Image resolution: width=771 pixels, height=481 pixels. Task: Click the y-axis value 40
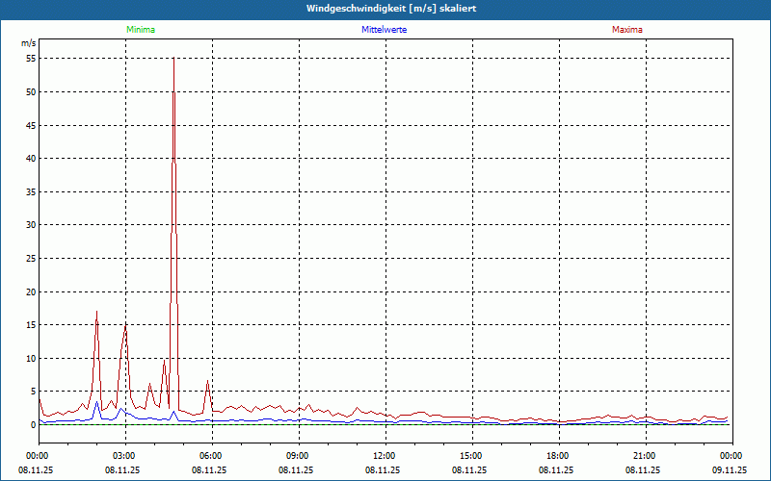coord(31,159)
